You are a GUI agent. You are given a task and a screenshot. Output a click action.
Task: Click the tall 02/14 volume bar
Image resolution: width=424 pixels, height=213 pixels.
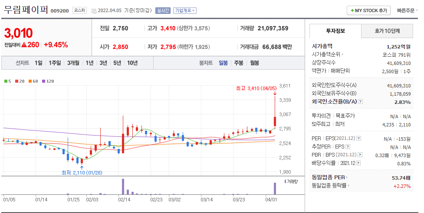tap(123, 187)
